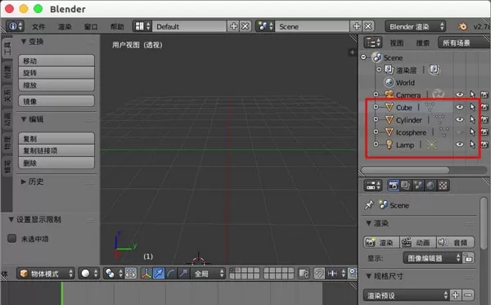The width and height of the screenshot is (491, 305).
Task: Collapse the 编辑 panel
Action: coord(24,119)
